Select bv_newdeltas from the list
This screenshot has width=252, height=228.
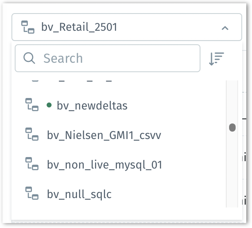coord(92,106)
